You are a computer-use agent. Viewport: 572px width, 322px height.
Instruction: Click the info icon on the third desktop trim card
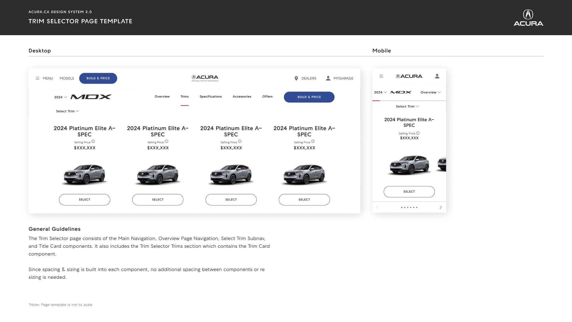coord(240,142)
